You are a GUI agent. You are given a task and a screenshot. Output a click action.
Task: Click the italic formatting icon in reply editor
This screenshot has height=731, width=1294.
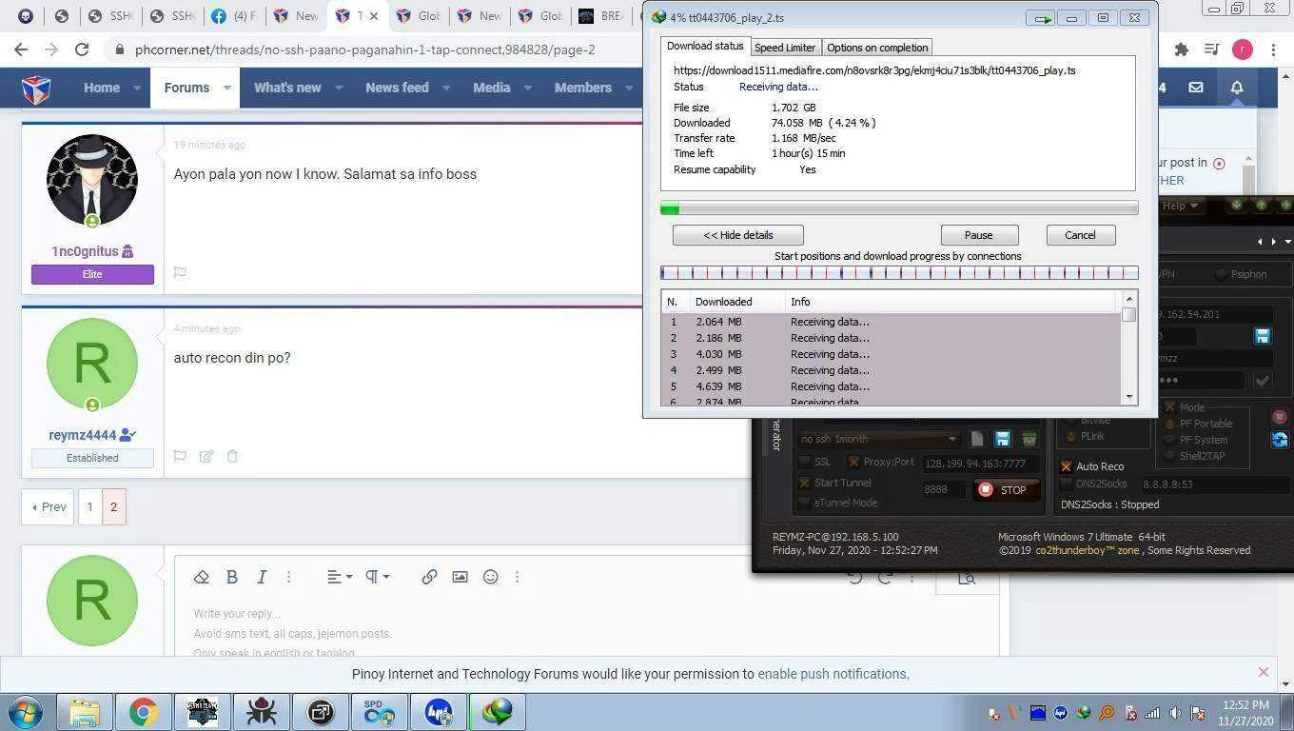pyautogui.click(x=262, y=577)
